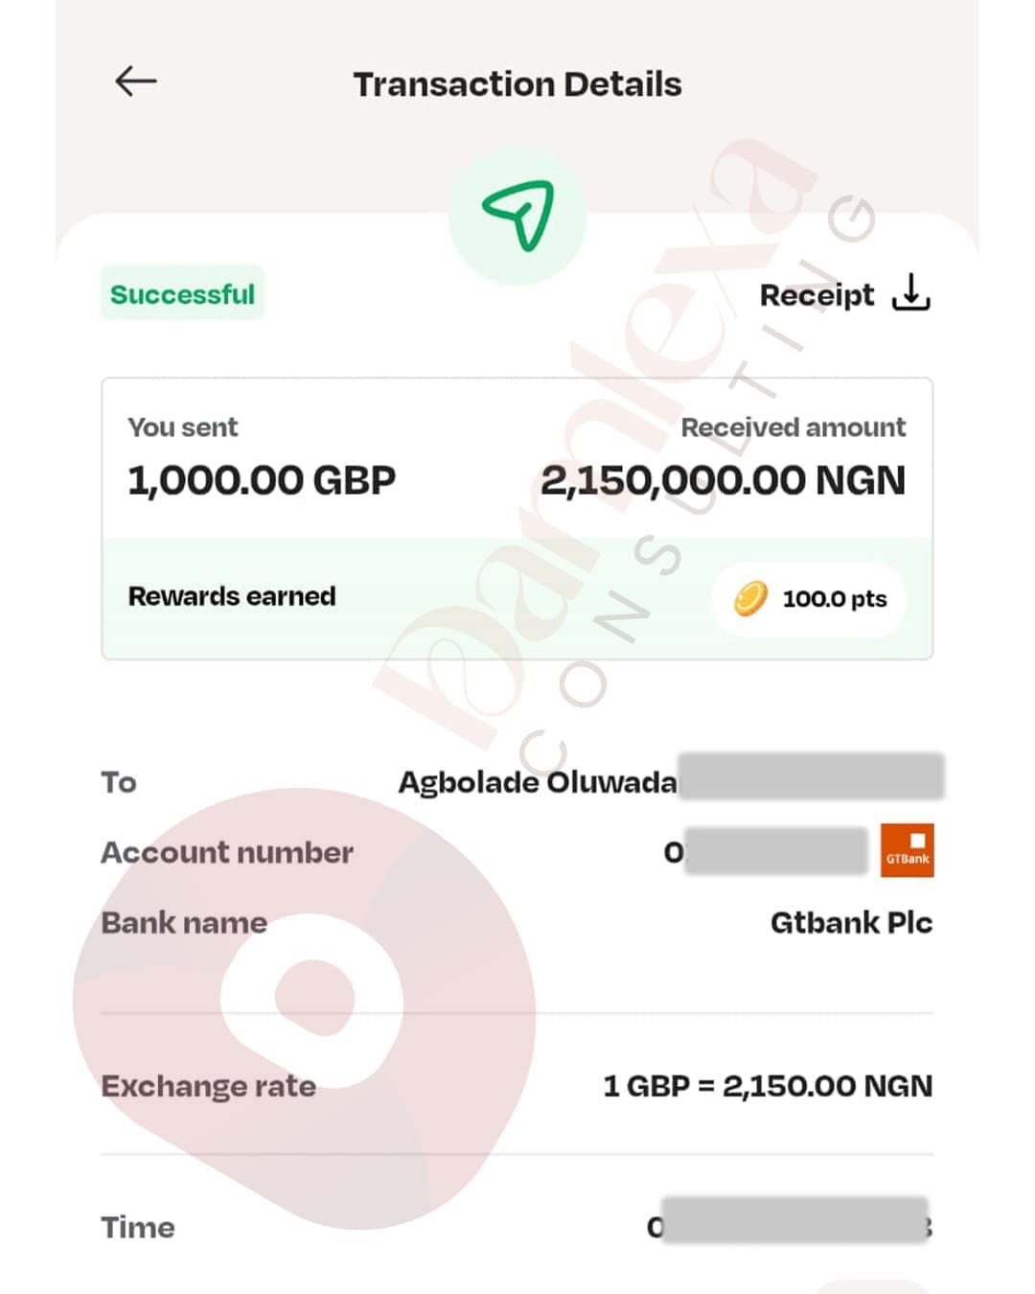Select the recipient name Agbolade Oluwada
Viewport: 1035px width, 1294px height.
click(x=537, y=781)
